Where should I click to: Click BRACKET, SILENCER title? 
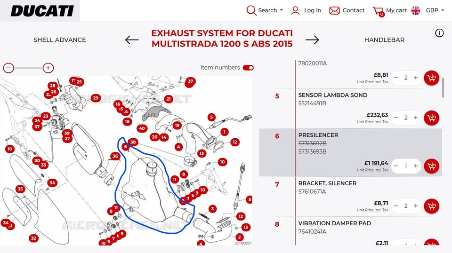tap(327, 183)
